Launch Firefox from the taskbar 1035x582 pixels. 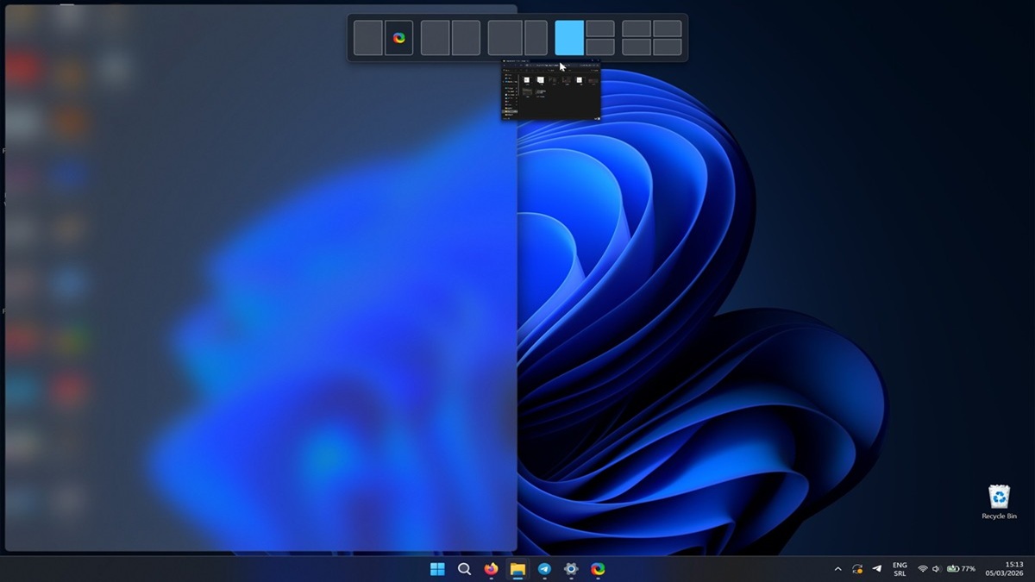(491, 569)
